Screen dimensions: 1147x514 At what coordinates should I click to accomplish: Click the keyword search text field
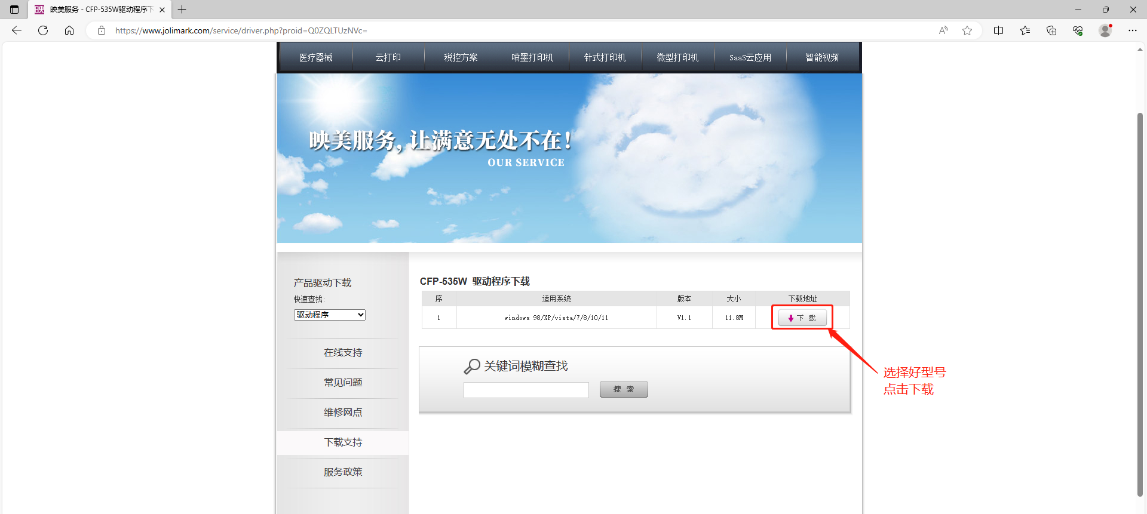click(x=526, y=390)
